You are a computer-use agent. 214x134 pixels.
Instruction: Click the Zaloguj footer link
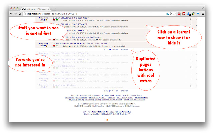point(74,95)
